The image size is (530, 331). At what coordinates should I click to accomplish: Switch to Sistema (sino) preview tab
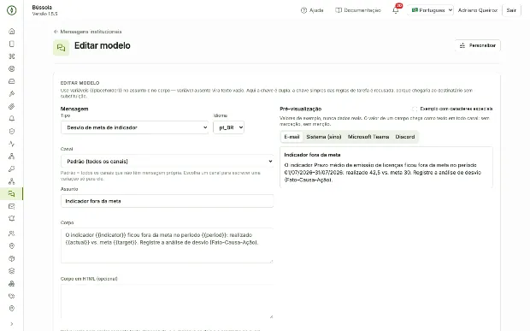click(324, 137)
